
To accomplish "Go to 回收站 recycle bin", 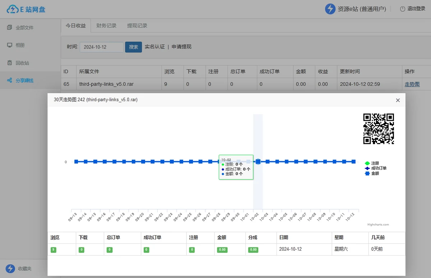I will [22, 63].
